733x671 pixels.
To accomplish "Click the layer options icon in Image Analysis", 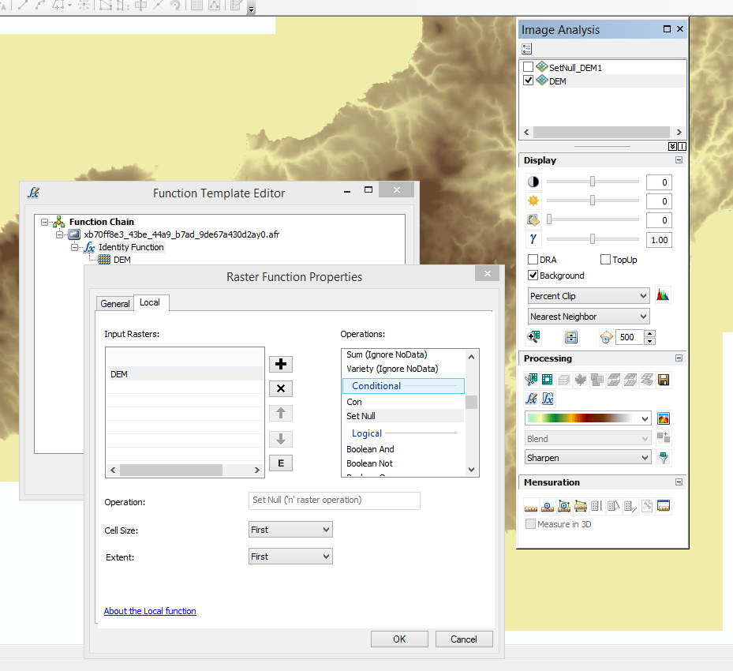I will pos(527,49).
